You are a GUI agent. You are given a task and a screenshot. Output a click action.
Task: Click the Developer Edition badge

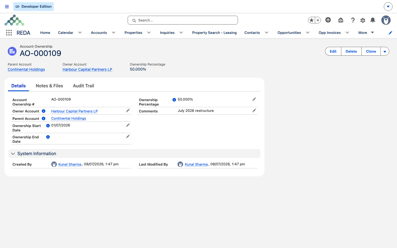pyautogui.click(x=33, y=7)
